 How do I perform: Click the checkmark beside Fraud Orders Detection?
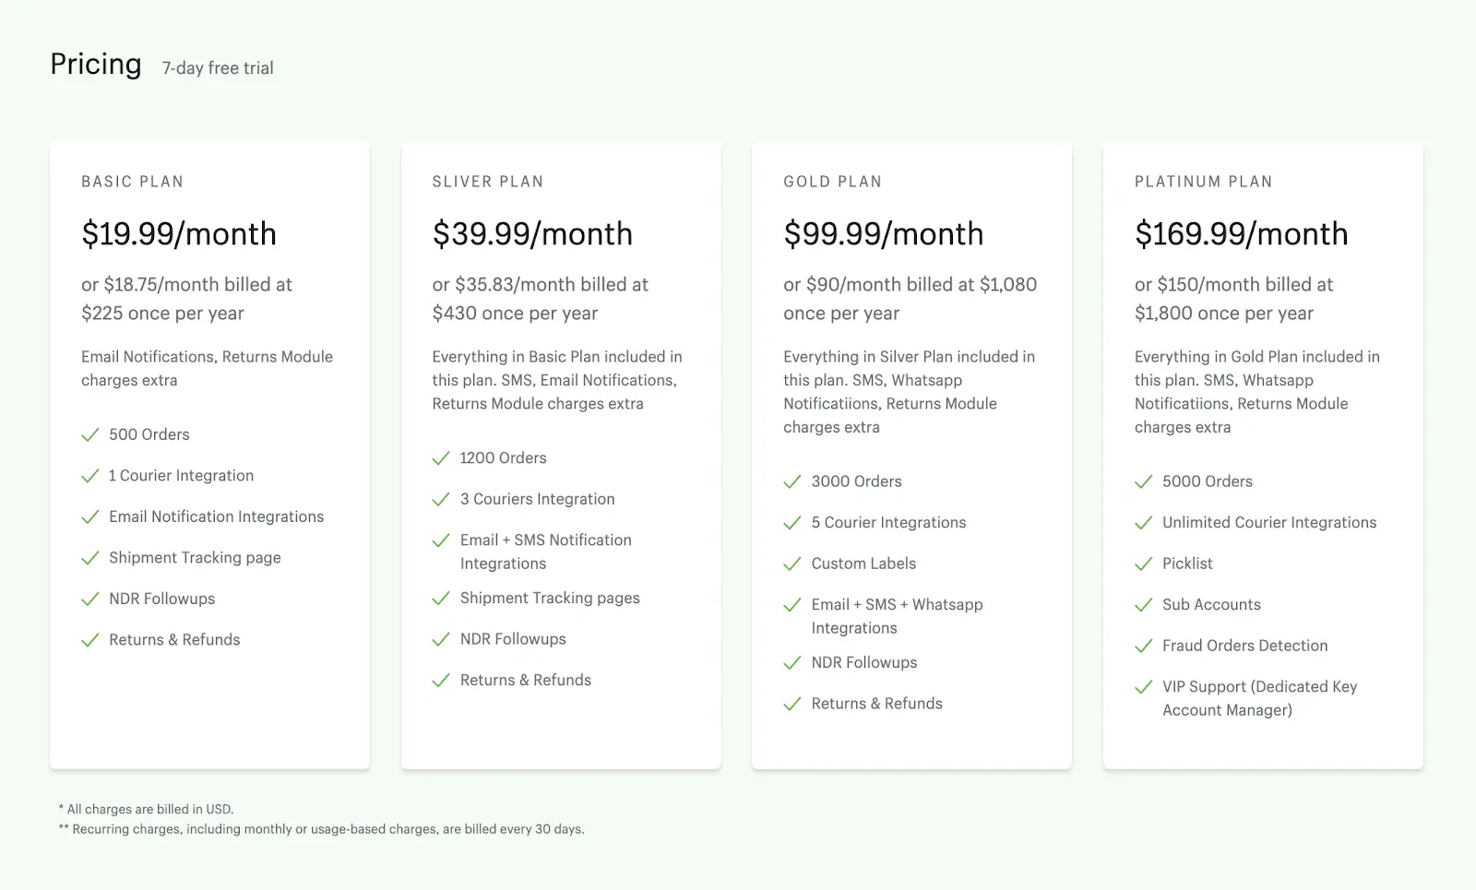coord(1143,646)
